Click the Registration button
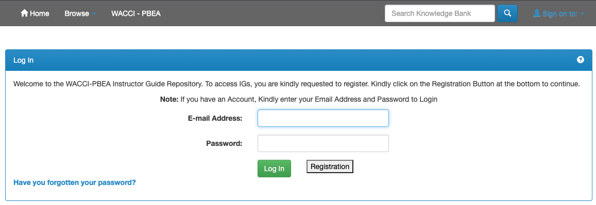 coord(330,167)
